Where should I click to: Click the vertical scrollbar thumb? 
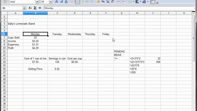click(x=194, y=38)
